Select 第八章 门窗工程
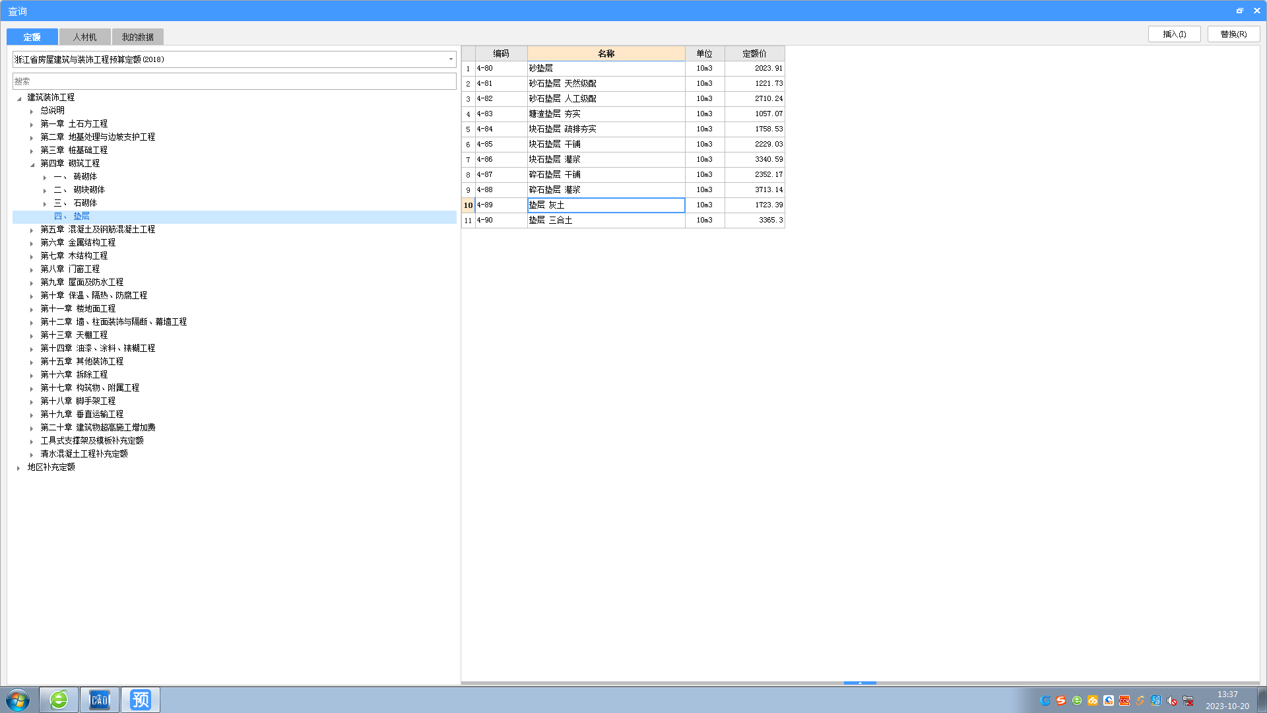Image resolution: width=1267 pixels, height=713 pixels. point(70,269)
